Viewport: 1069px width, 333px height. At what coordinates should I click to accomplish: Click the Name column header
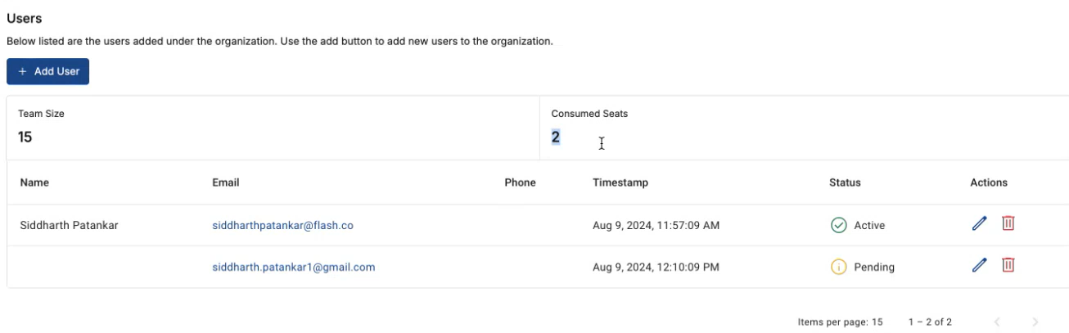coord(34,182)
